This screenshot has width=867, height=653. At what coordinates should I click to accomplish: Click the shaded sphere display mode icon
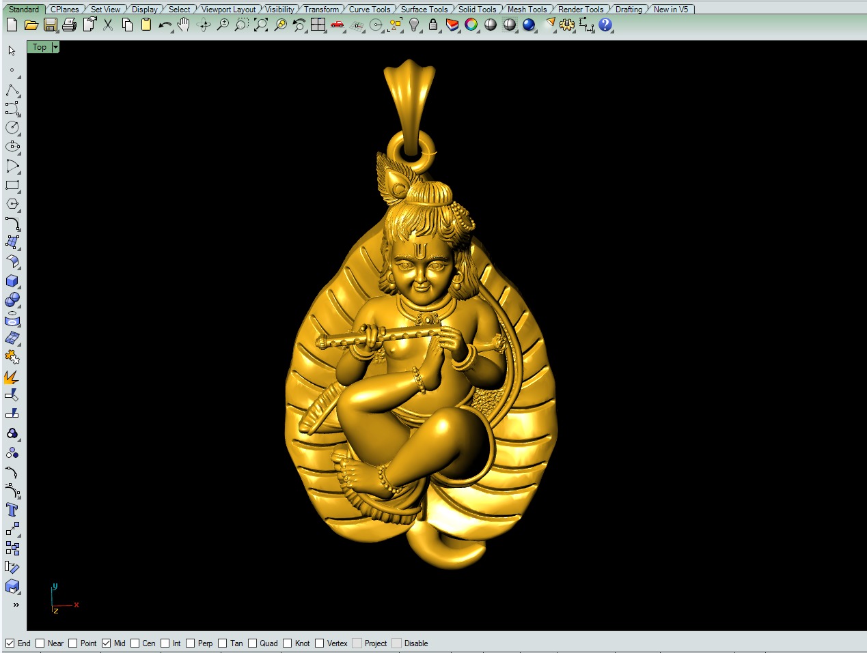click(x=491, y=25)
